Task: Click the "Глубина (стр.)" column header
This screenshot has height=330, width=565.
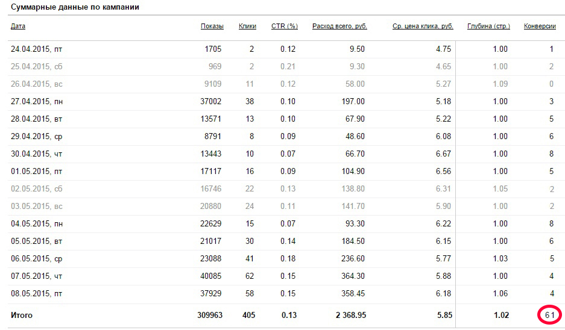Action: pyautogui.click(x=488, y=26)
